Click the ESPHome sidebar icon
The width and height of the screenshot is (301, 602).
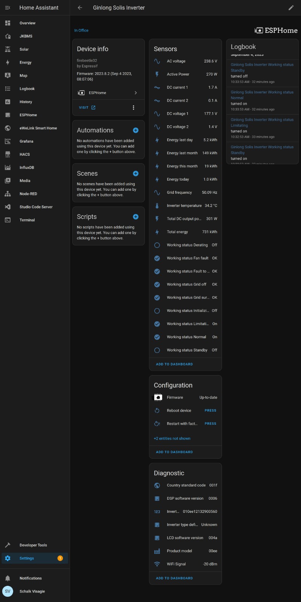coord(8,115)
